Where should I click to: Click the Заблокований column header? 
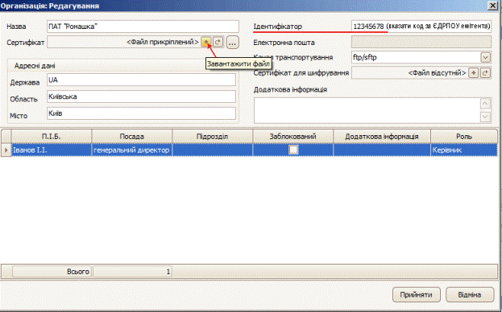coord(293,137)
